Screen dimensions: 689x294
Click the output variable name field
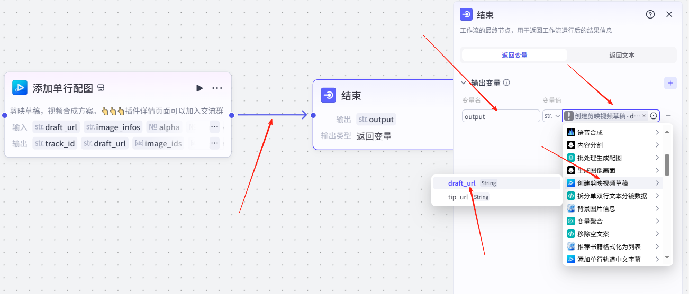point(501,116)
